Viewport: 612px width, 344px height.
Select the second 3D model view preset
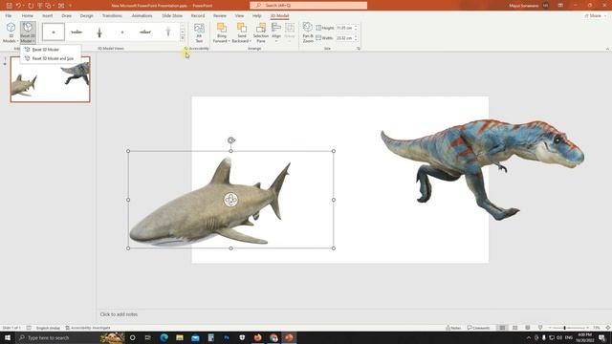coord(76,32)
